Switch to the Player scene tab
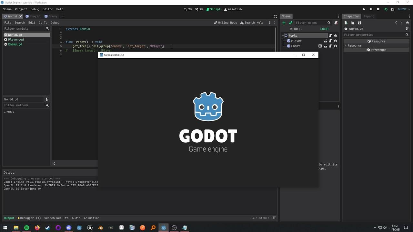 pos(33,16)
